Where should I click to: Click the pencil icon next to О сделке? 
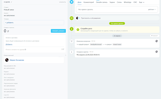coord(11,2)
